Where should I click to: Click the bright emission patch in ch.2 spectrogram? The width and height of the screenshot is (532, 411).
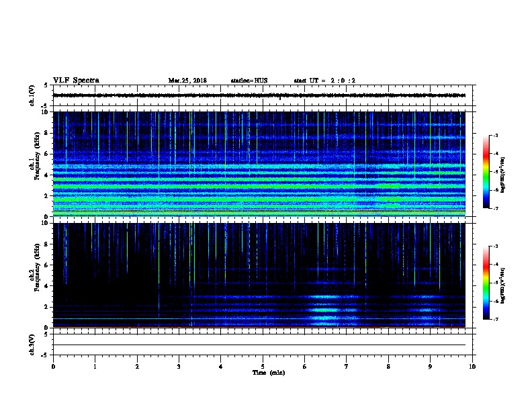325,310
